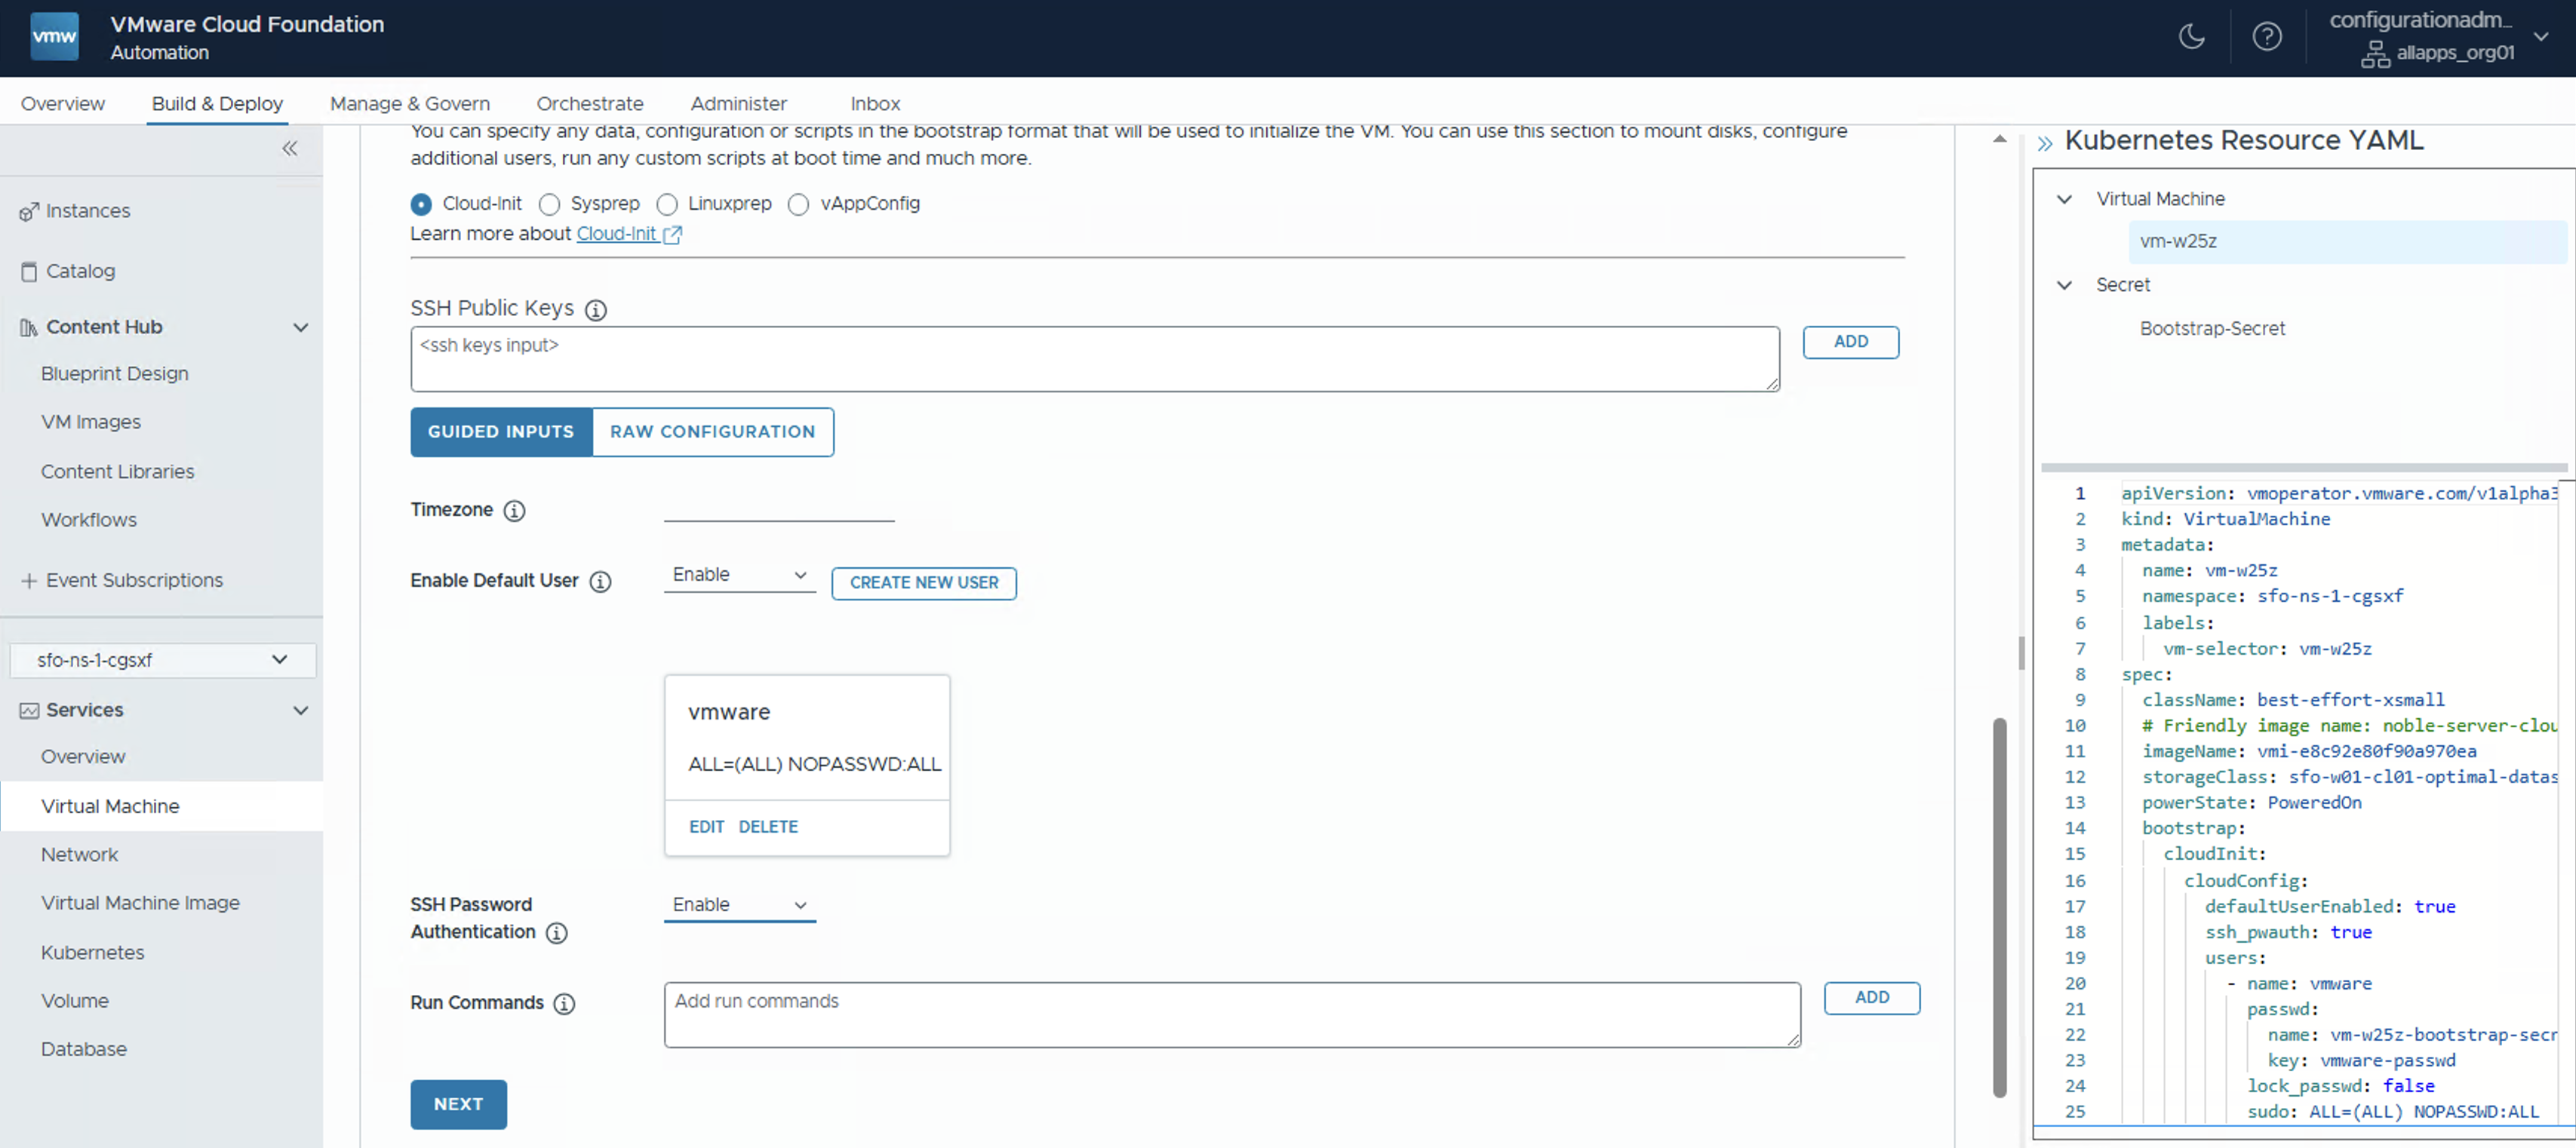The image size is (2576, 1148).
Task: Click Timezone info icon
Action: [x=514, y=511]
